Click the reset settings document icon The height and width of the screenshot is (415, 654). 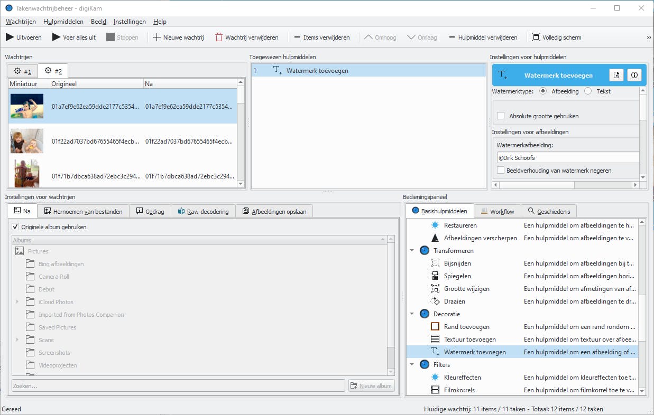616,76
